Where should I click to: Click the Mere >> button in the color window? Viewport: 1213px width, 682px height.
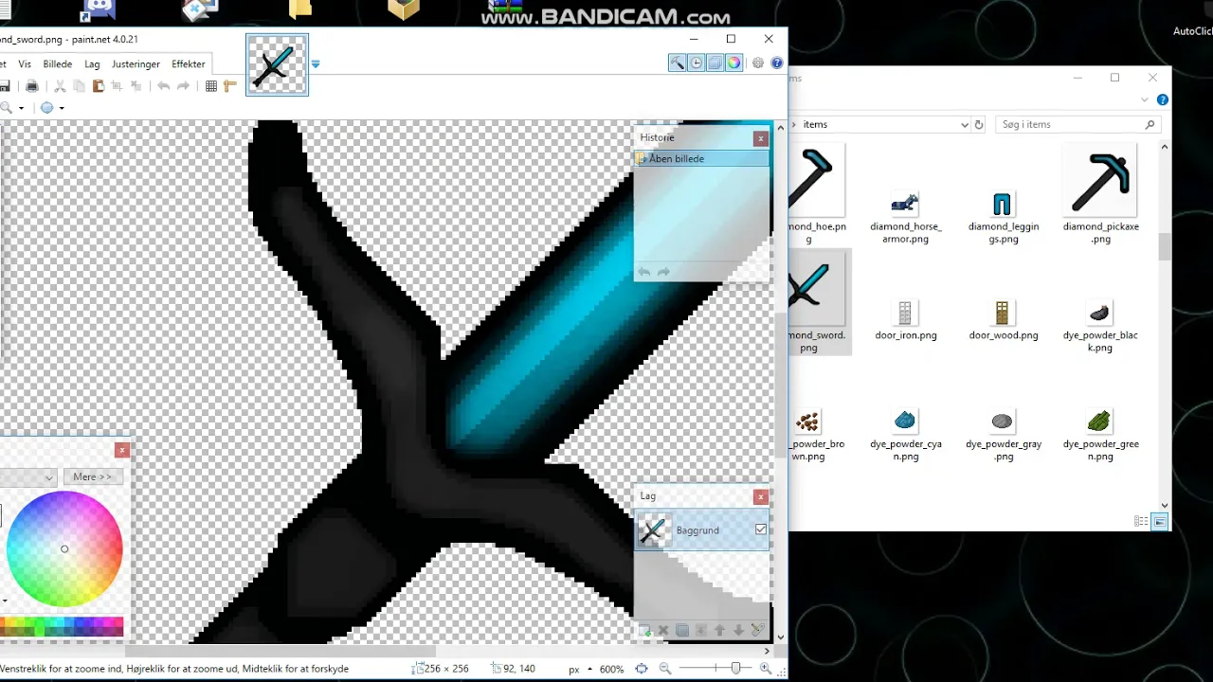92,476
